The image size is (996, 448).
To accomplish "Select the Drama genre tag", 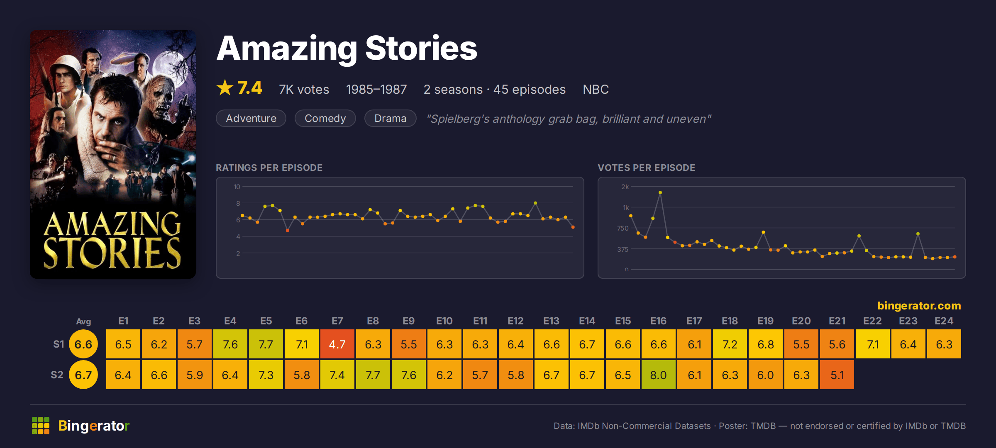I will [x=390, y=118].
